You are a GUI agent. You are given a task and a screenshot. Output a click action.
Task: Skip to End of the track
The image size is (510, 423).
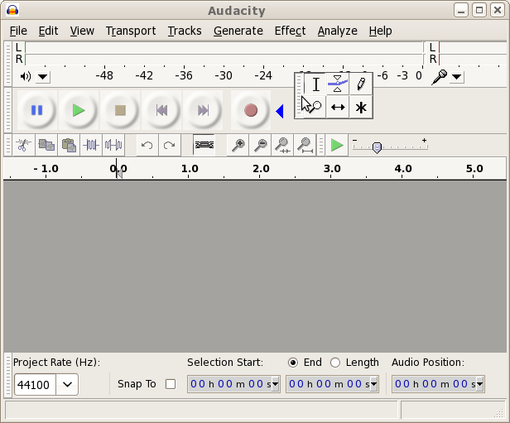(202, 110)
